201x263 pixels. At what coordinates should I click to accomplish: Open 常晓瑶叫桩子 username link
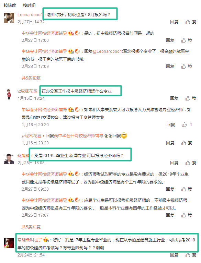(30, 240)
